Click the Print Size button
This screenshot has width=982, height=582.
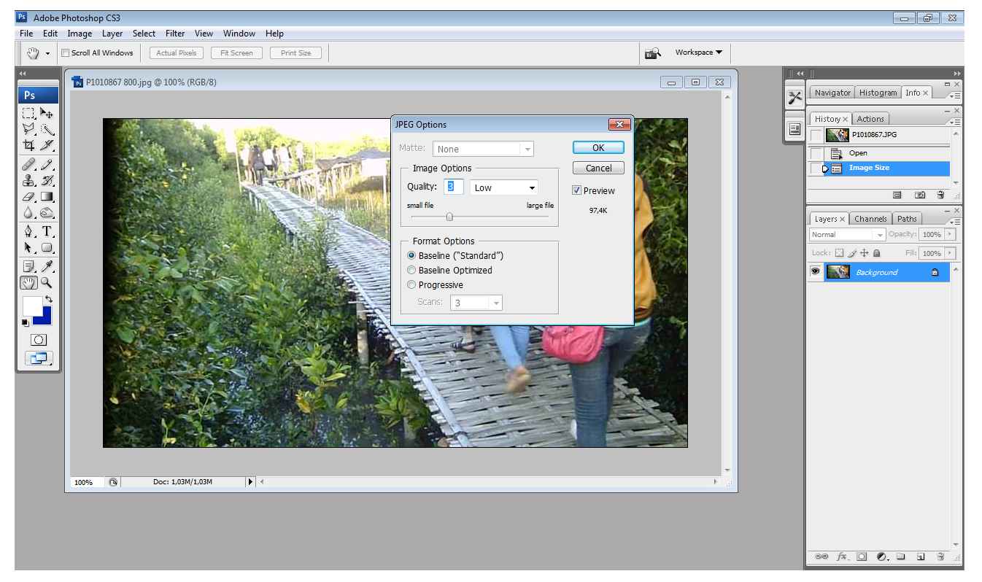coord(295,53)
